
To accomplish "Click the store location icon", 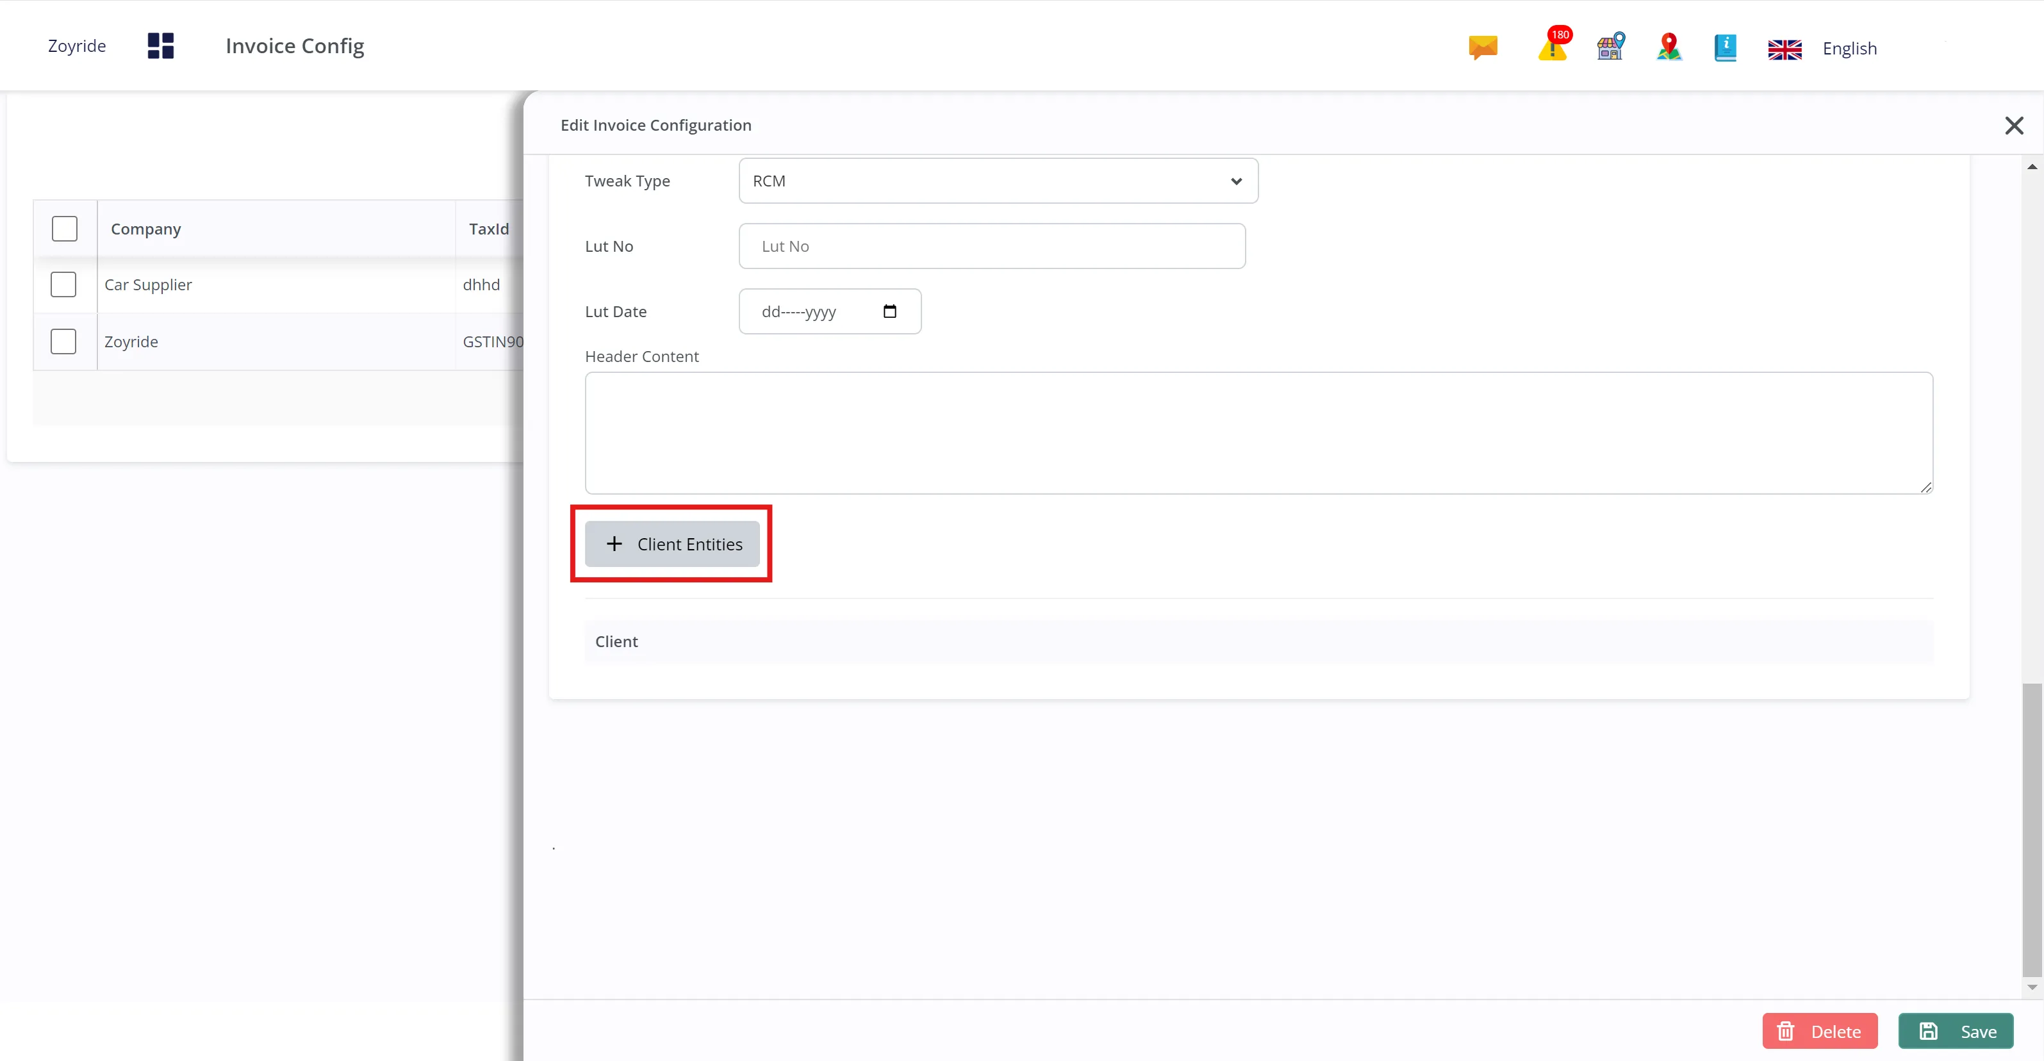I will coord(1611,47).
